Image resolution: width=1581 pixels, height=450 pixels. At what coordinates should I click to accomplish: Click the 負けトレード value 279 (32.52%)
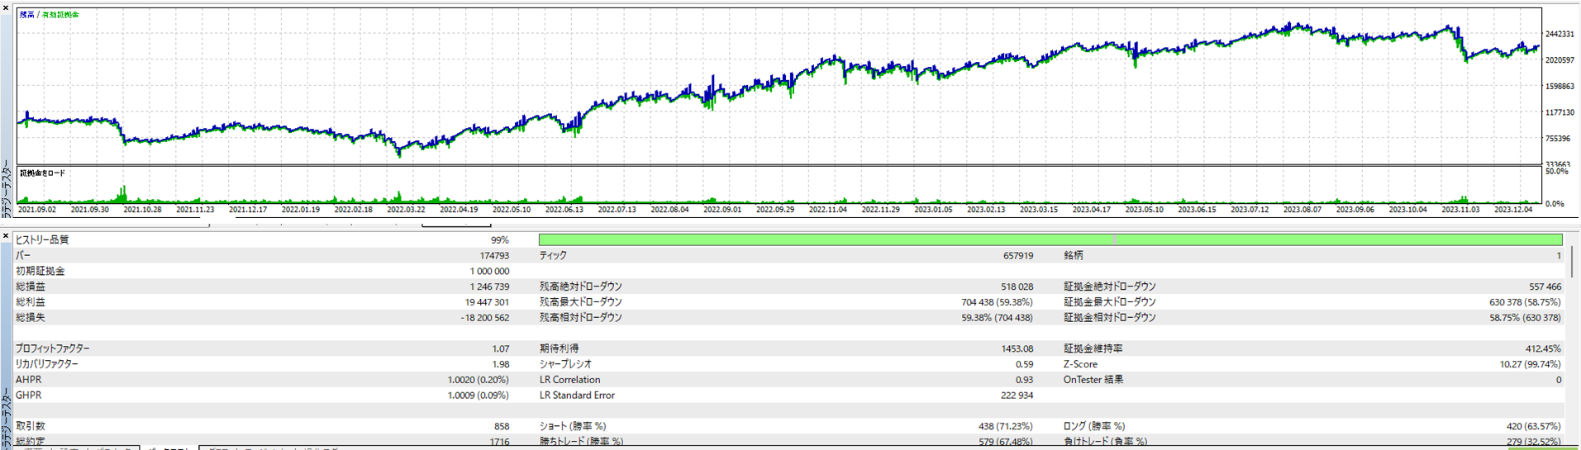[x=1534, y=443]
